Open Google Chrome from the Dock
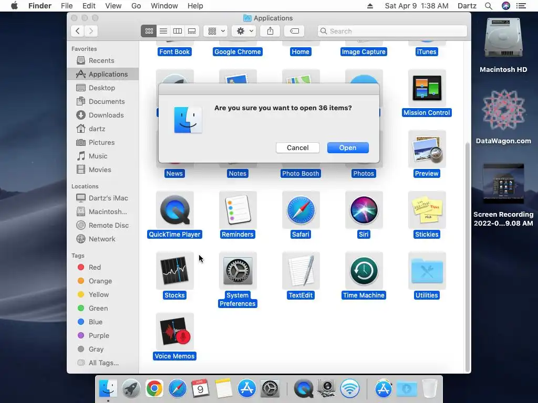This screenshot has height=403, width=538. tap(154, 389)
